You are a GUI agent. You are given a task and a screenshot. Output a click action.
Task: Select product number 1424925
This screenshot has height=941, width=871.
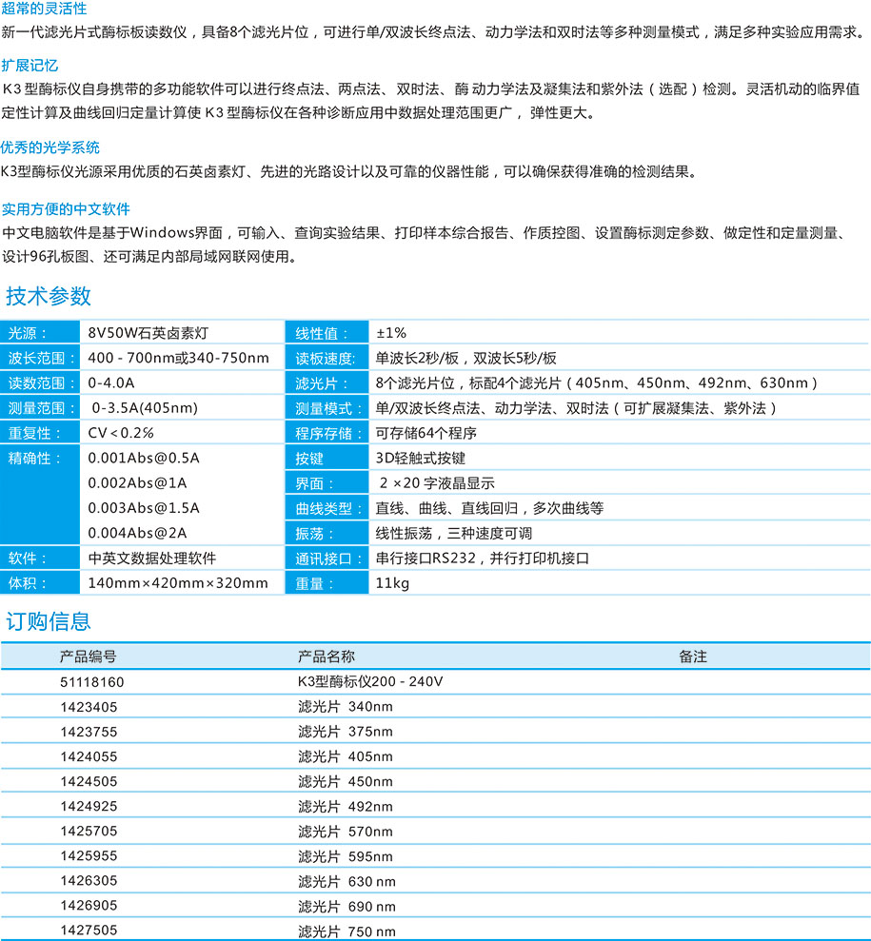89,806
